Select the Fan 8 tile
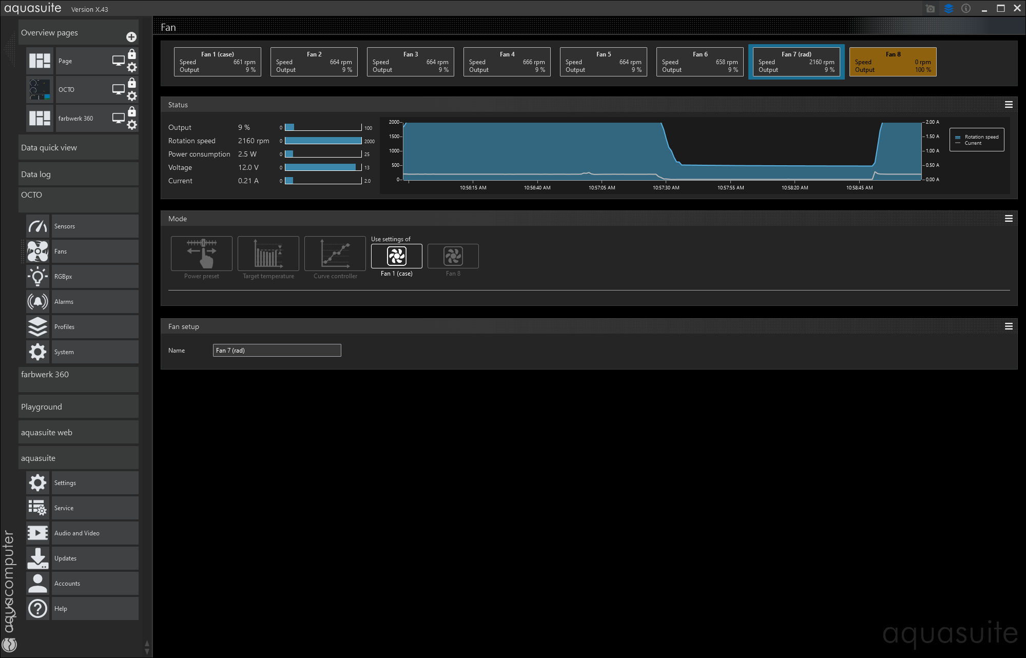 tap(893, 62)
